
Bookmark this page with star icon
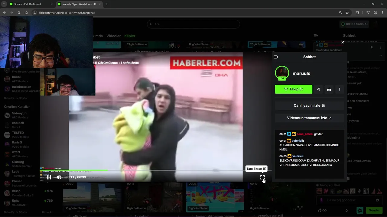pyautogui.click(x=347, y=13)
